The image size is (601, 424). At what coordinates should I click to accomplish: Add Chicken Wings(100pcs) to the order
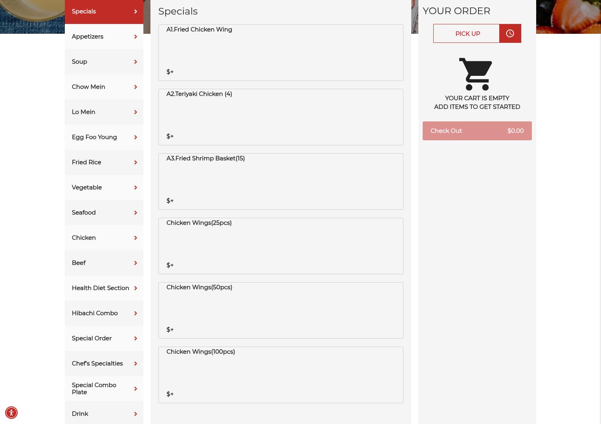tap(281, 375)
